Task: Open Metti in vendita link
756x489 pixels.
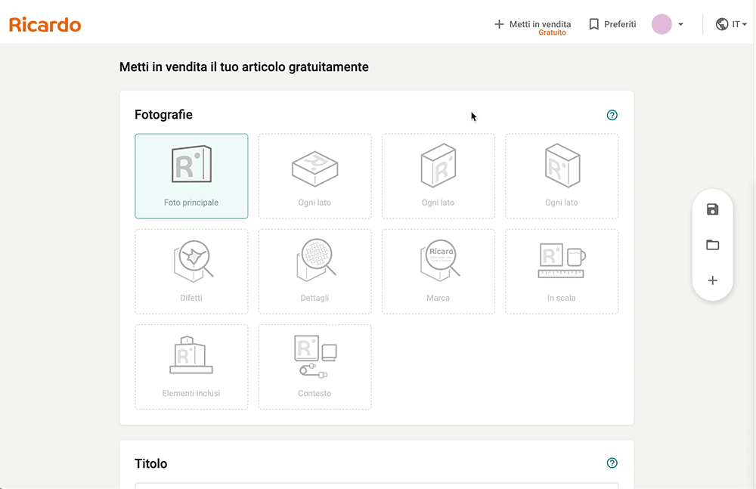Action: 533,25
